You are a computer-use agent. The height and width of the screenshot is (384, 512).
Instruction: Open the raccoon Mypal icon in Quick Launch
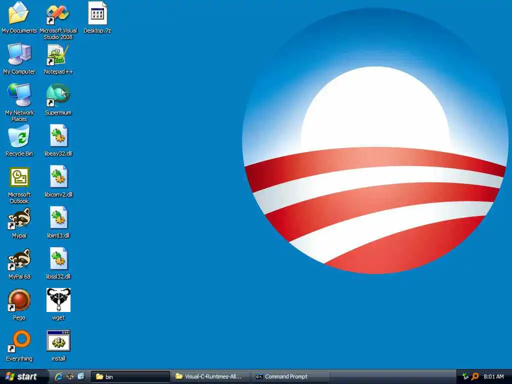coord(70,376)
